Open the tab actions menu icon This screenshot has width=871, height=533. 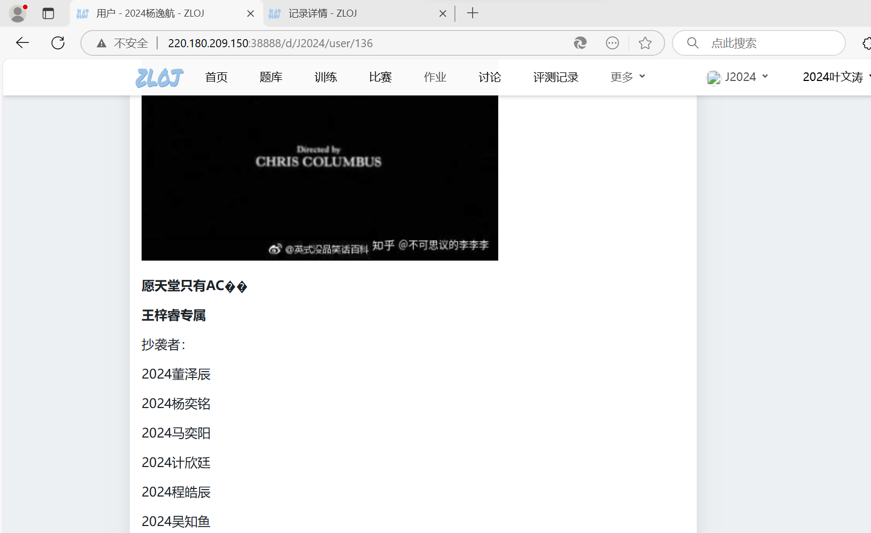point(48,13)
